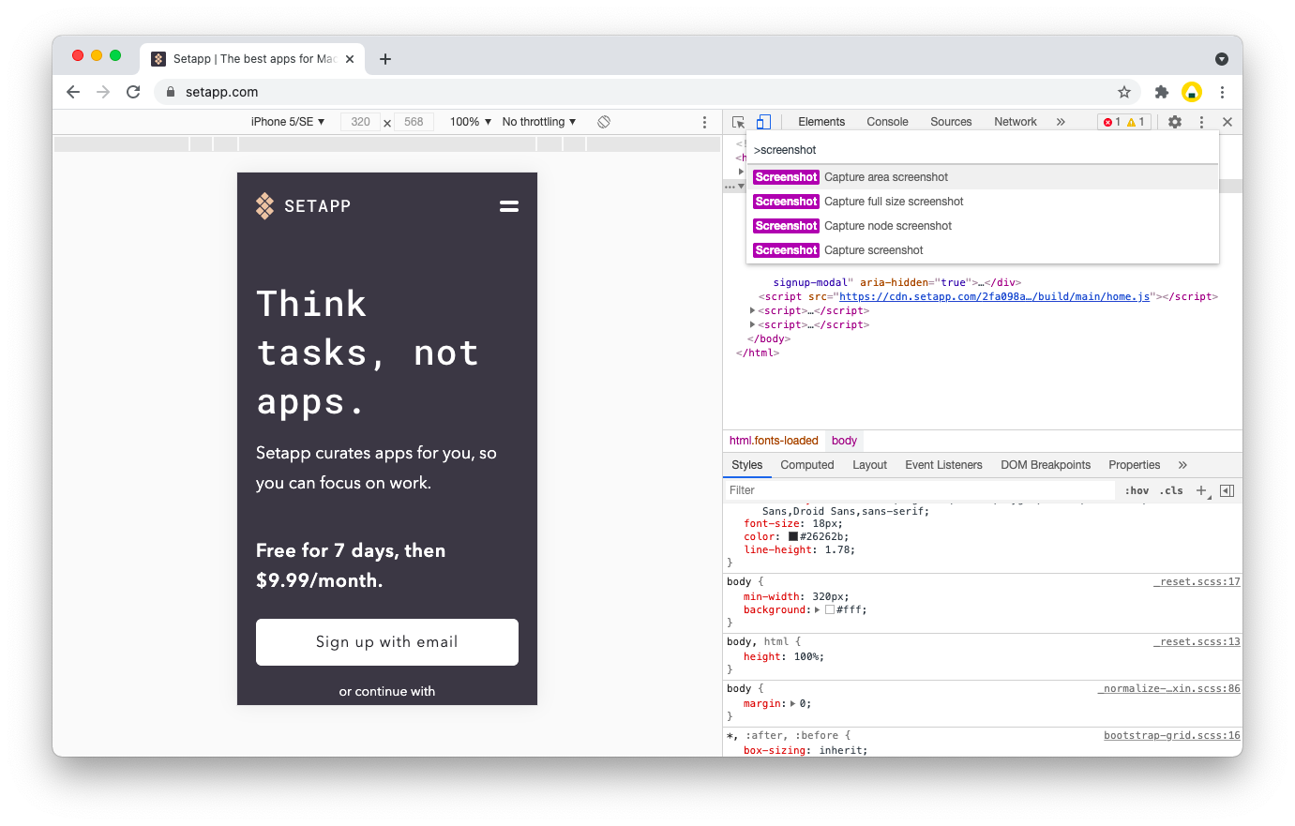
Task: Click the Setapp logo
Action: (x=303, y=206)
